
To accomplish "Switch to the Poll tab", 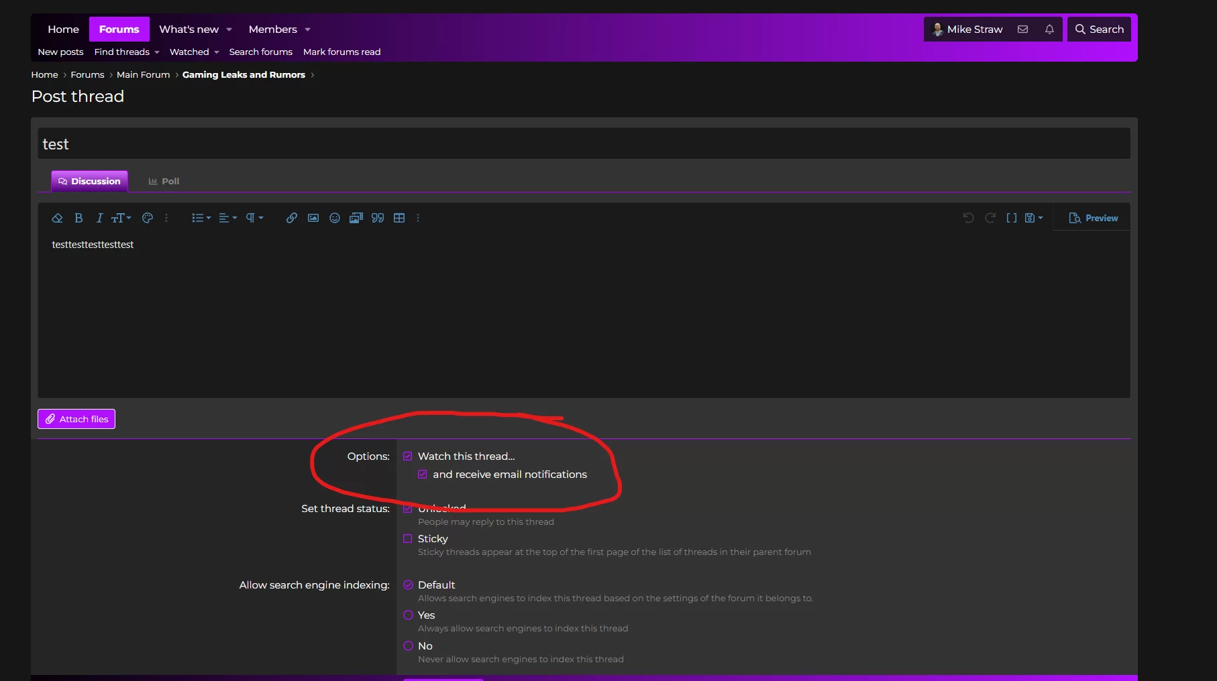I will pos(164,182).
